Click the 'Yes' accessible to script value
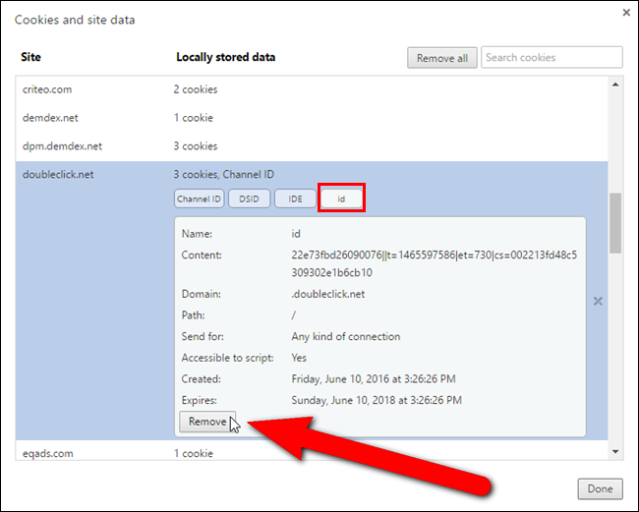This screenshot has width=639, height=512. [299, 358]
